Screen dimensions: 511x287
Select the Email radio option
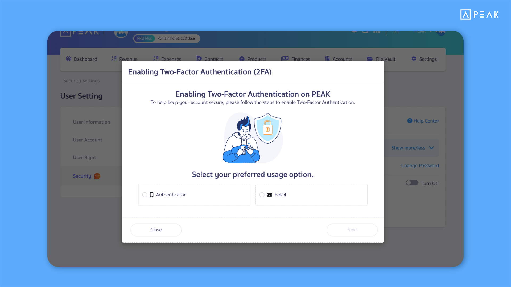pyautogui.click(x=262, y=195)
